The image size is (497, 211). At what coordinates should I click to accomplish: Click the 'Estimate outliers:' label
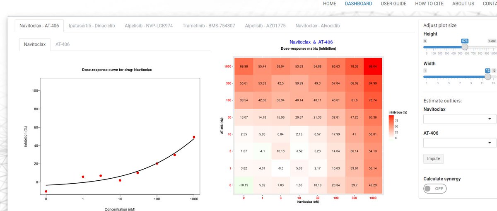pyautogui.click(x=443, y=101)
